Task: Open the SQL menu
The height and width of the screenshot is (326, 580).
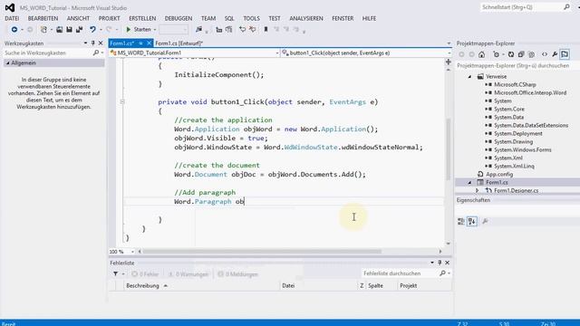Action: pyautogui.click(x=229, y=18)
